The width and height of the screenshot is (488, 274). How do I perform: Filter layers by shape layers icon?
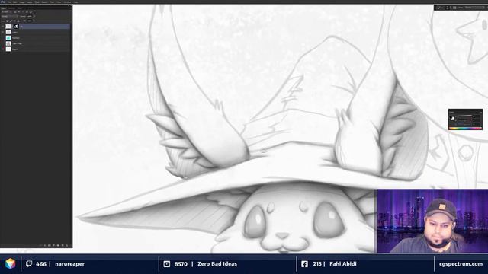point(27,12)
